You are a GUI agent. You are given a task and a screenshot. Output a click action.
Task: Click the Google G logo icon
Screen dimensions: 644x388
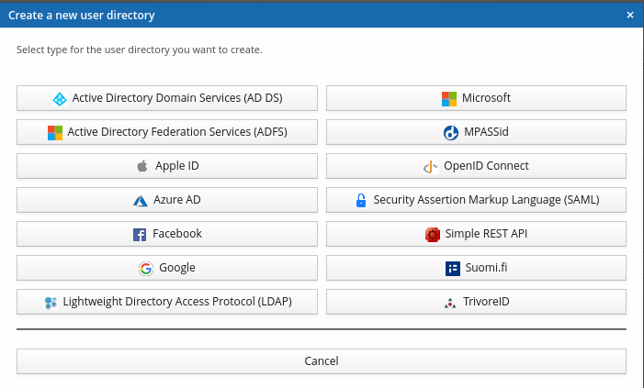(x=146, y=268)
